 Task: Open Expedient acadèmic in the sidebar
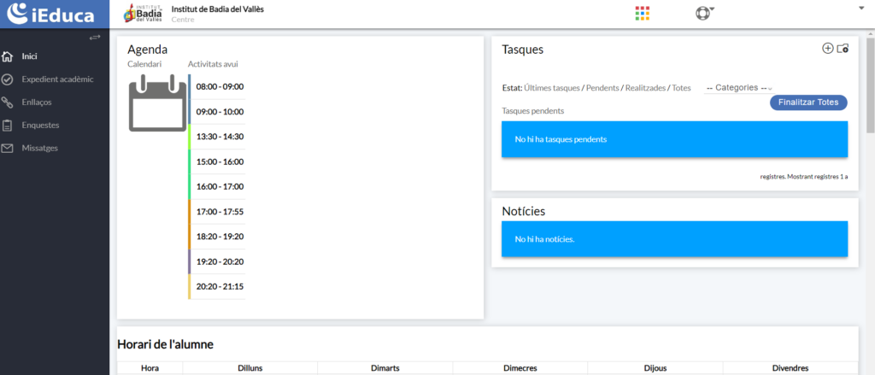(56, 79)
